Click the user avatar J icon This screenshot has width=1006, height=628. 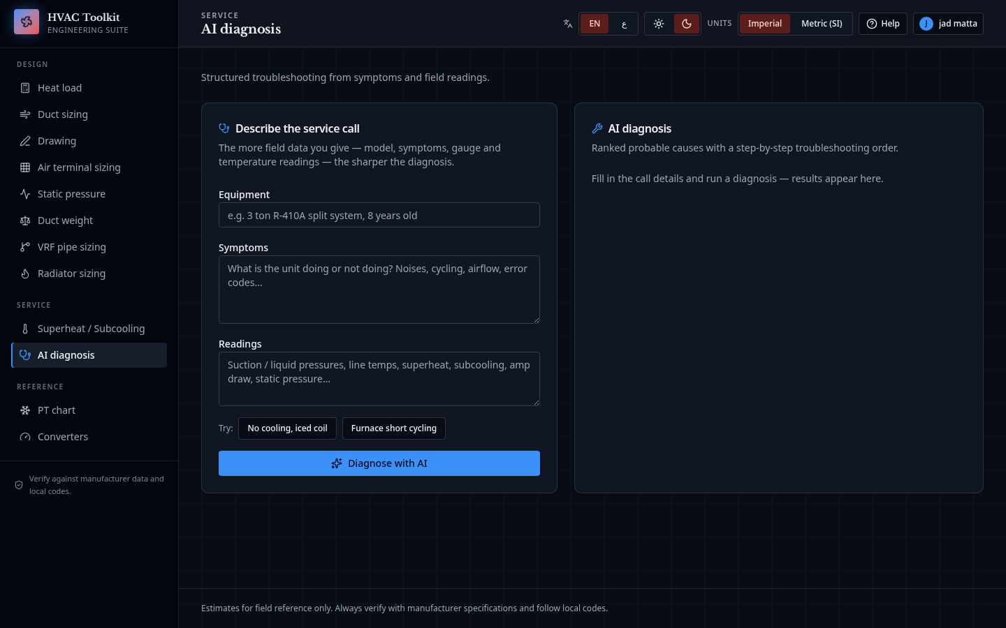pyautogui.click(x=926, y=24)
